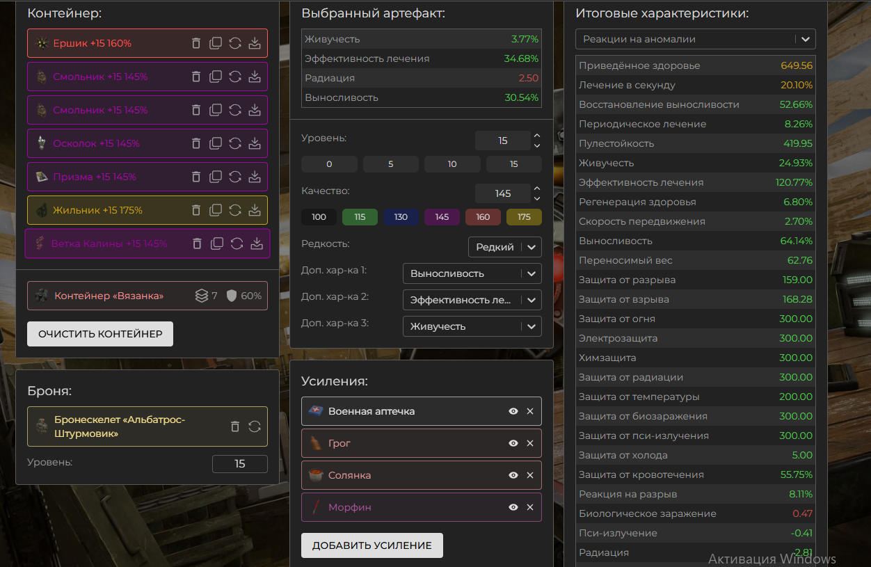This screenshot has width=871, height=567.
Task: Toggle the eye icon for Солянка
Action: pos(513,475)
